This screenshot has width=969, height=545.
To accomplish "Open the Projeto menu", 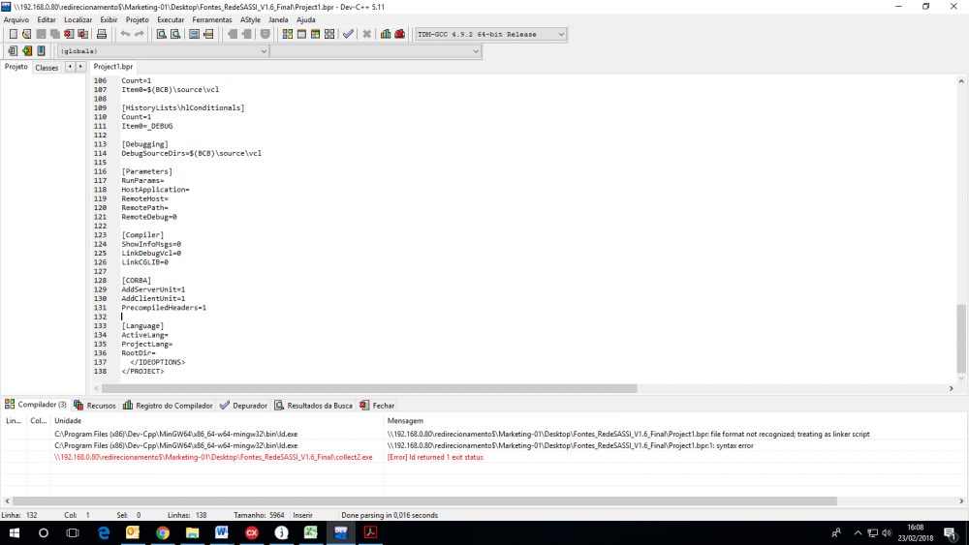I will click(x=138, y=19).
